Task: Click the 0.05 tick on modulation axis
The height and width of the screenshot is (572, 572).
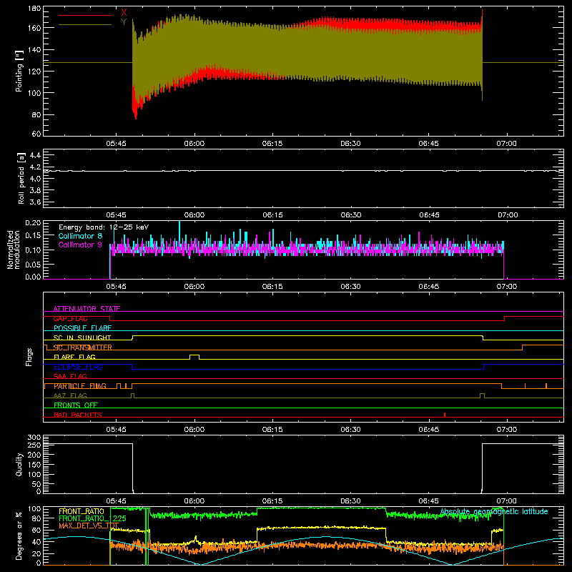Action: [33, 263]
